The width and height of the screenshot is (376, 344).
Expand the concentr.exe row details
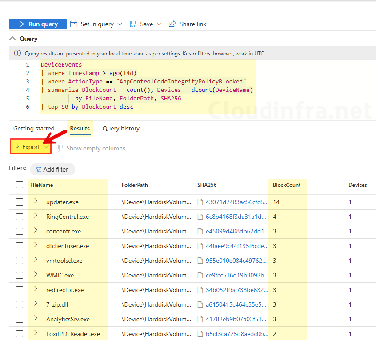coord(36,231)
